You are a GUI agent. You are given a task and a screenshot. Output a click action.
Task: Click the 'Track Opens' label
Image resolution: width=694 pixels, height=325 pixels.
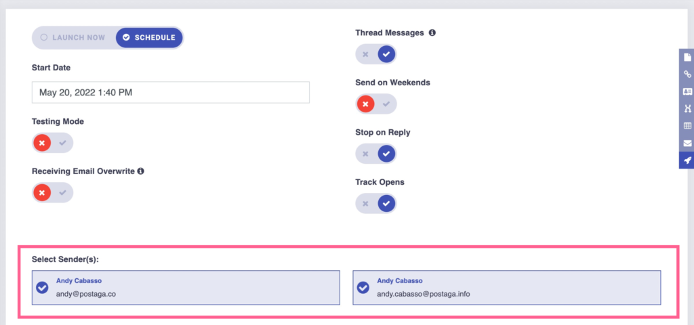pos(380,181)
